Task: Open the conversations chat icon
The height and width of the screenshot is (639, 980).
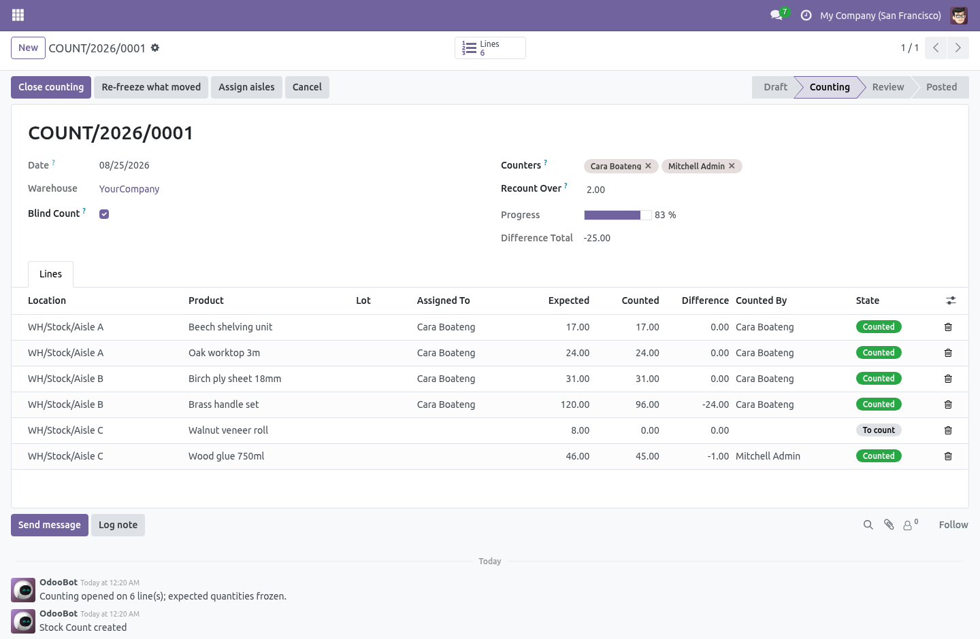Action: (777, 15)
